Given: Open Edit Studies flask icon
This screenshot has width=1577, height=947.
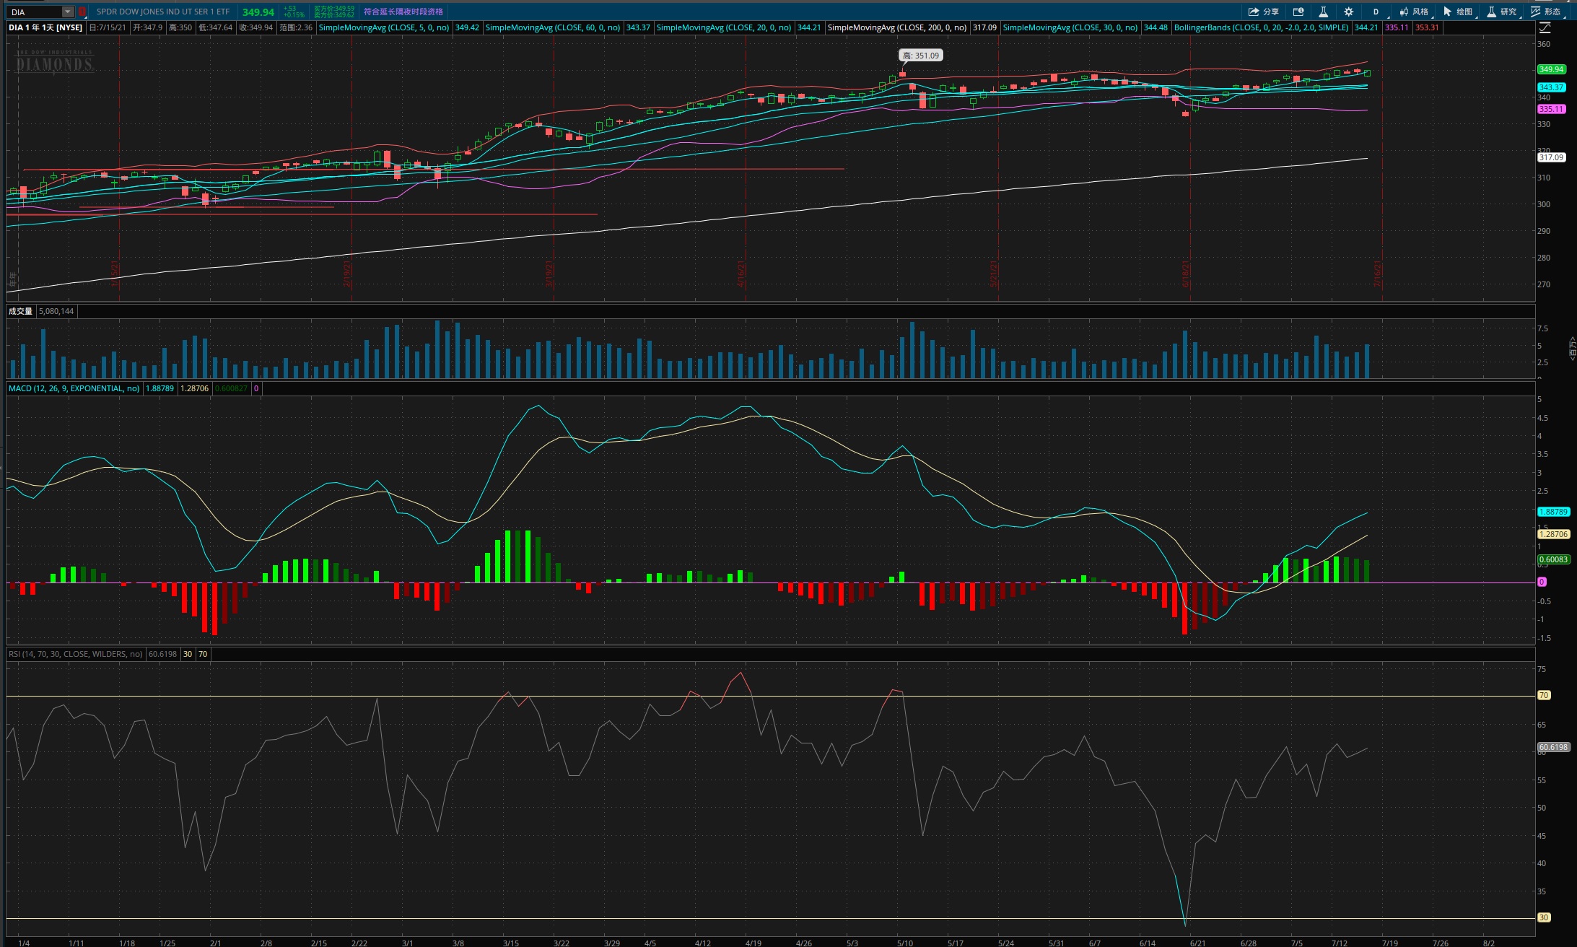Looking at the screenshot, I should pyautogui.click(x=1323, y=12).
